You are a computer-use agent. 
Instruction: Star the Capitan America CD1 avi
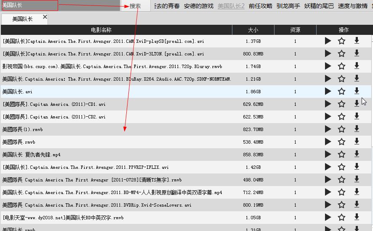pyautogui.click(x=341, y=104)
